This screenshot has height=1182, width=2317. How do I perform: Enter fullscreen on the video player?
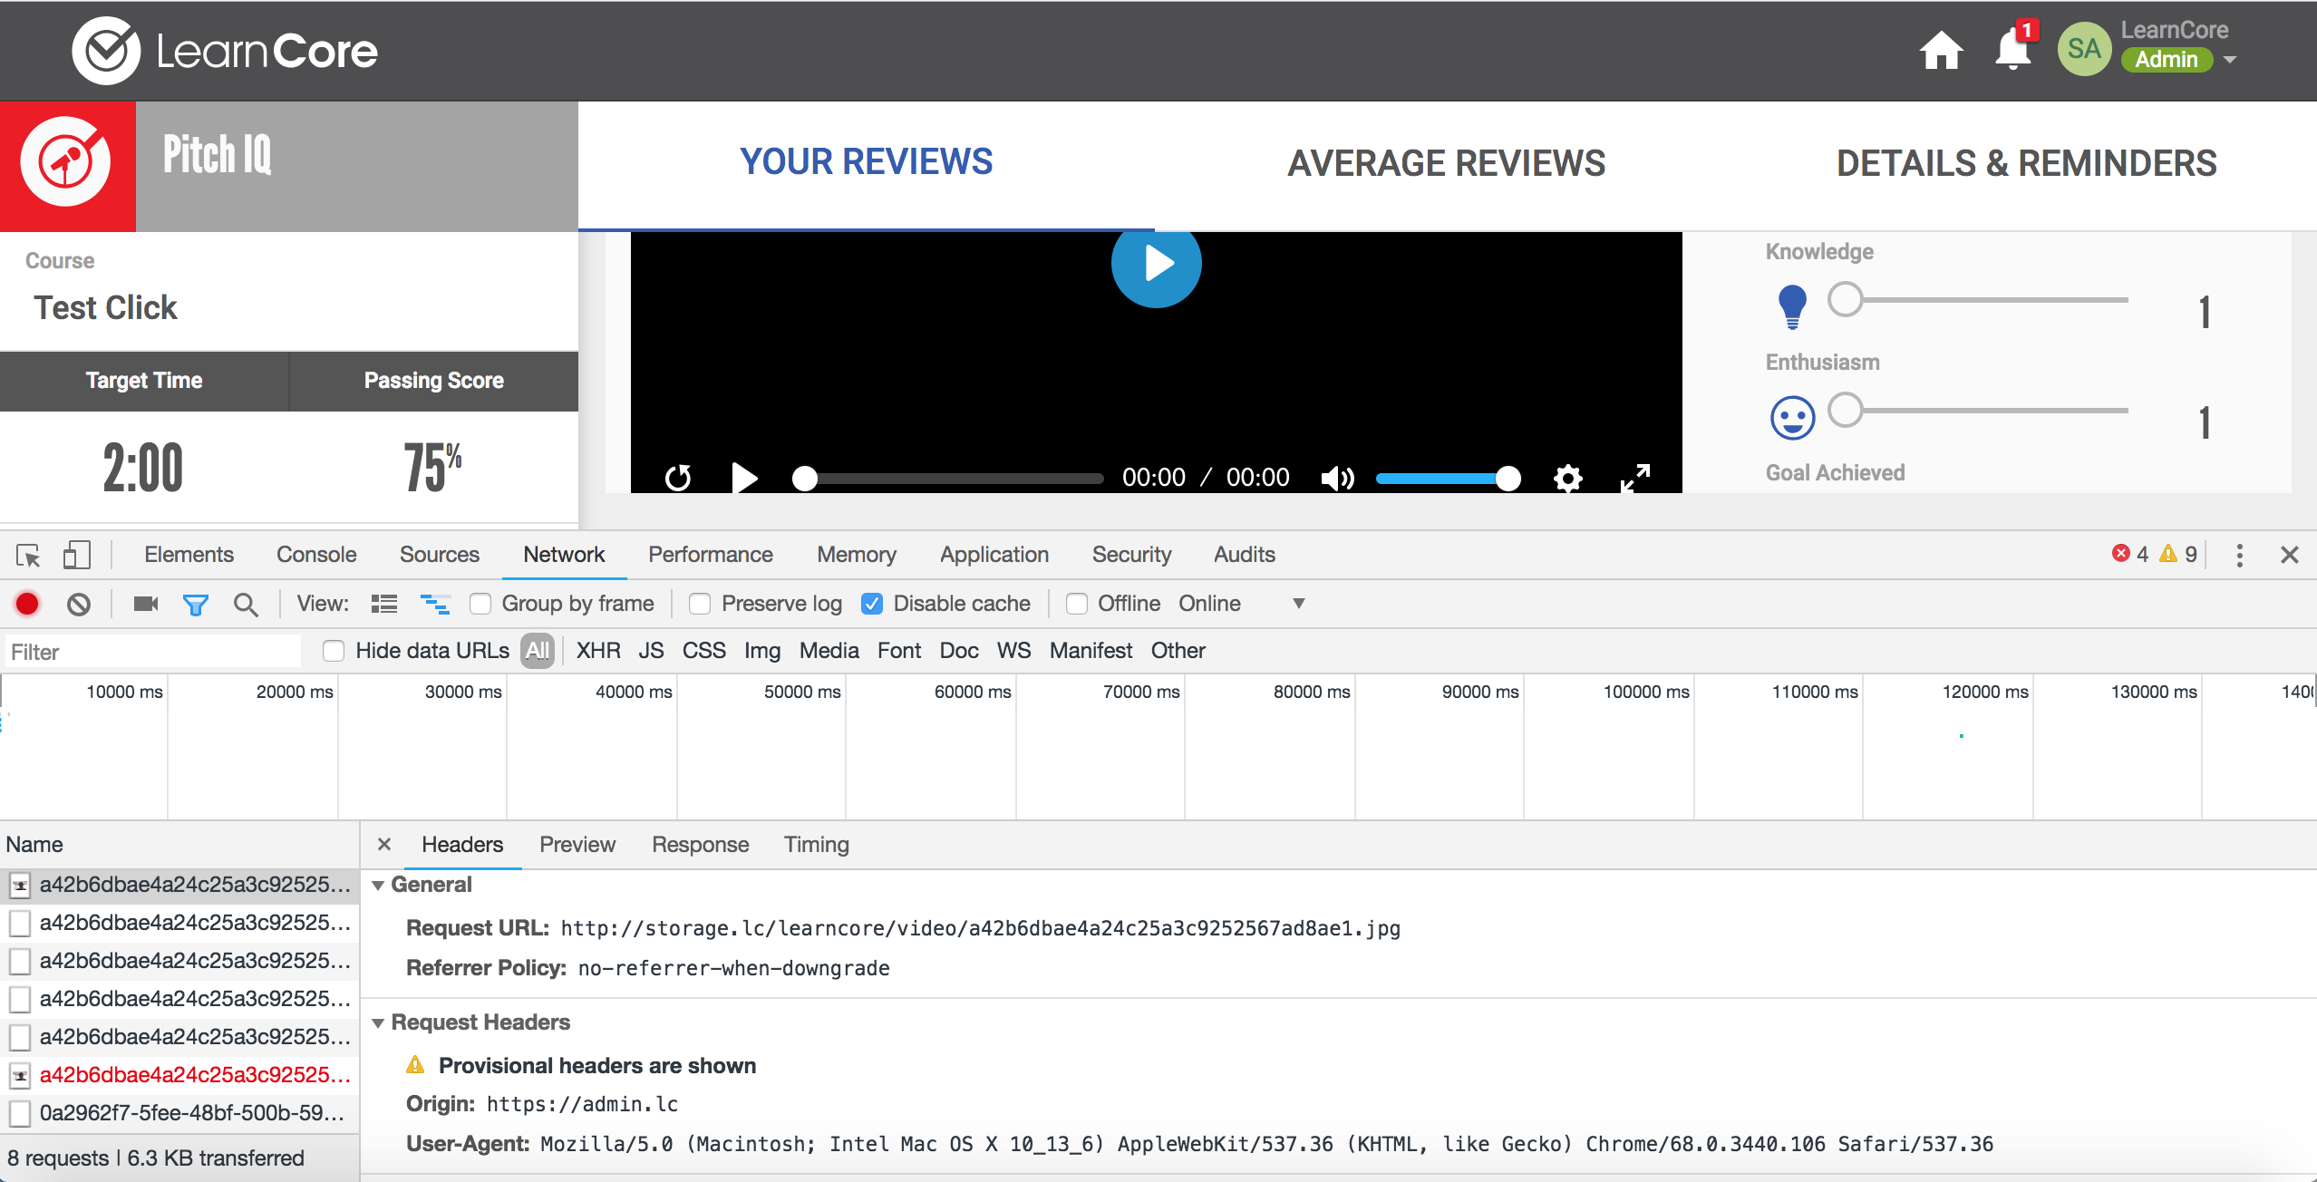tap(1635, 478)
